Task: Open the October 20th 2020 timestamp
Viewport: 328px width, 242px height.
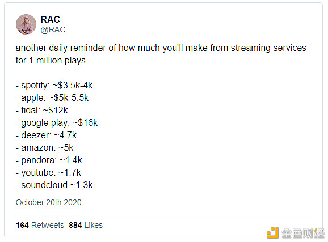Action: click(49, 202)
